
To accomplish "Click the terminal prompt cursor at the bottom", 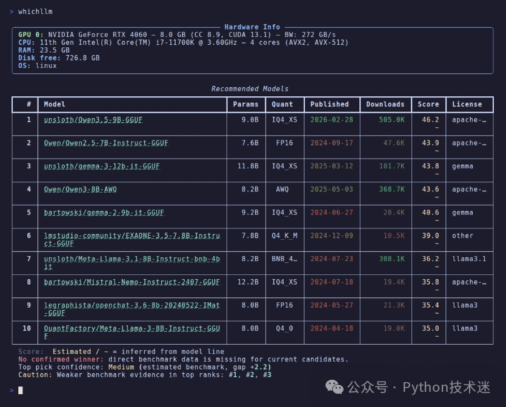I will pos(21,391).
